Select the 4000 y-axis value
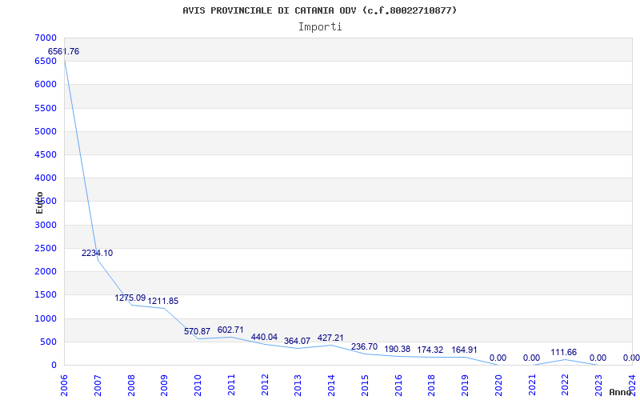Viewport: 640px width, 400px height. point(46,178)
